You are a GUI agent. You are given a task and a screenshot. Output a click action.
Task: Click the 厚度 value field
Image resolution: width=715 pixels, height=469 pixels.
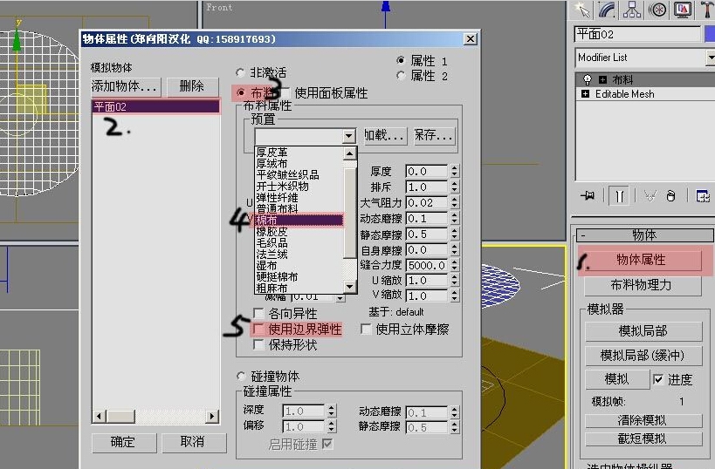427,171
